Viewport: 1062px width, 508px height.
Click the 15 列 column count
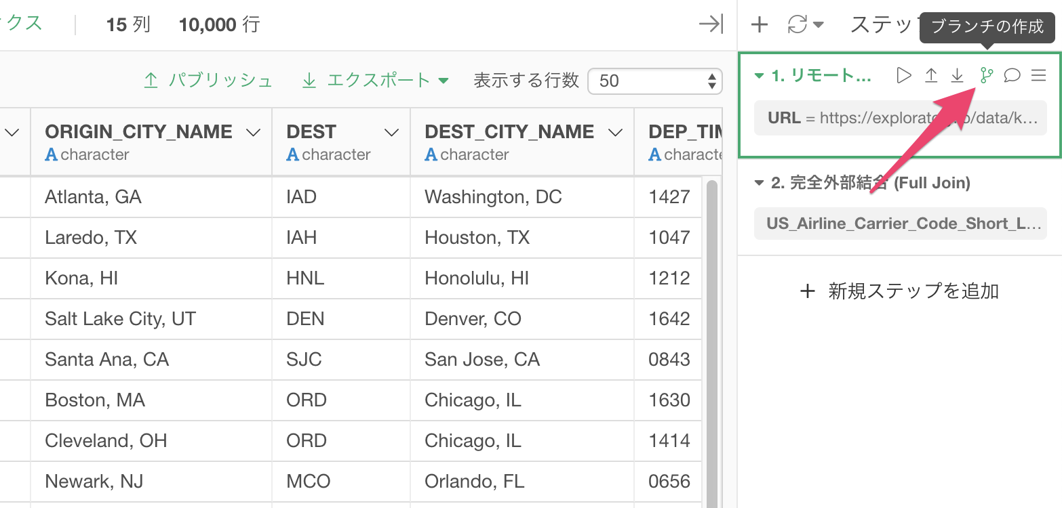(128, 25)
